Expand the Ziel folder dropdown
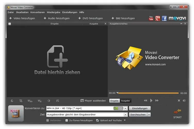 point(125,115)
